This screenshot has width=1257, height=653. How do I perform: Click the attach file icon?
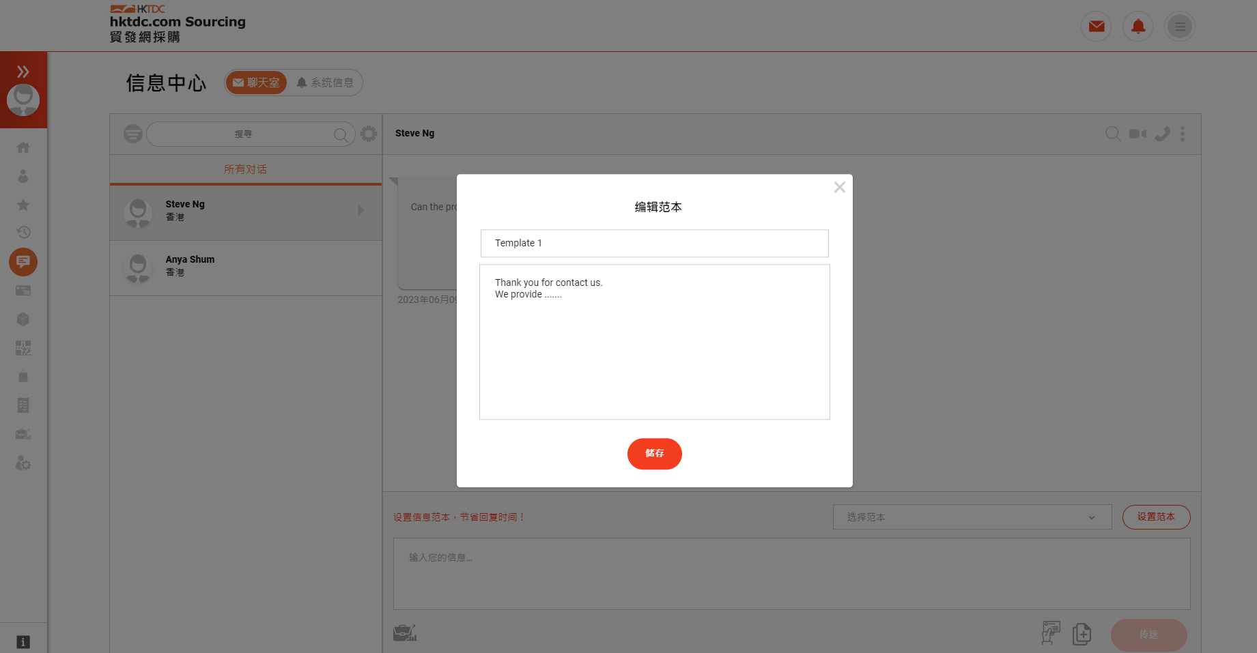pos(1082,634)
